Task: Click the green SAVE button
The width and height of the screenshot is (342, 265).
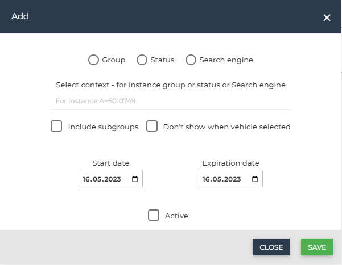Action: [x=317, y=247]
